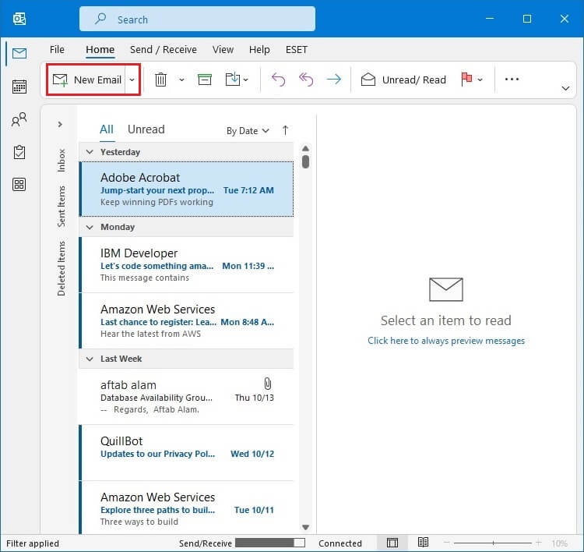Click the Archive icon in the toolbar
This screenshot has width=584, height=552.
[205, 80]
